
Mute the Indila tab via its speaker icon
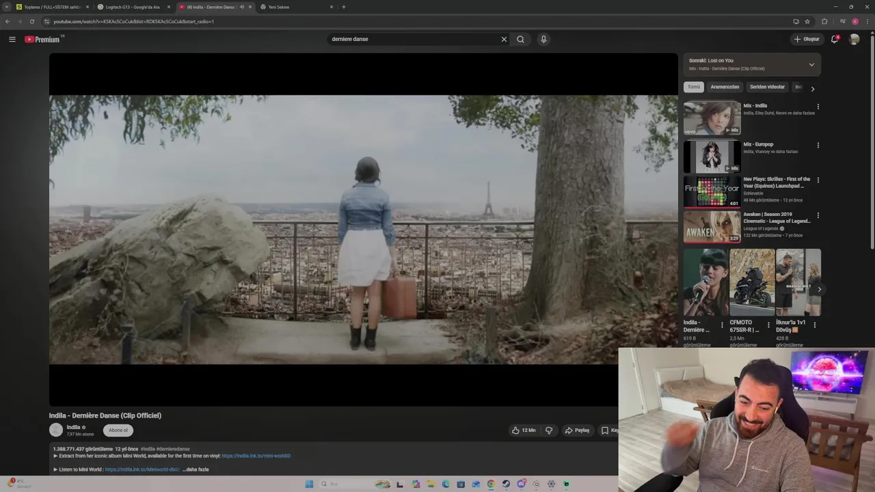[x=241, y=7]
